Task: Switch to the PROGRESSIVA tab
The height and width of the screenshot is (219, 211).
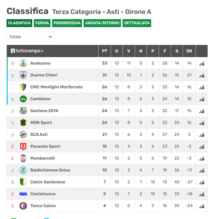Action: 67,23
